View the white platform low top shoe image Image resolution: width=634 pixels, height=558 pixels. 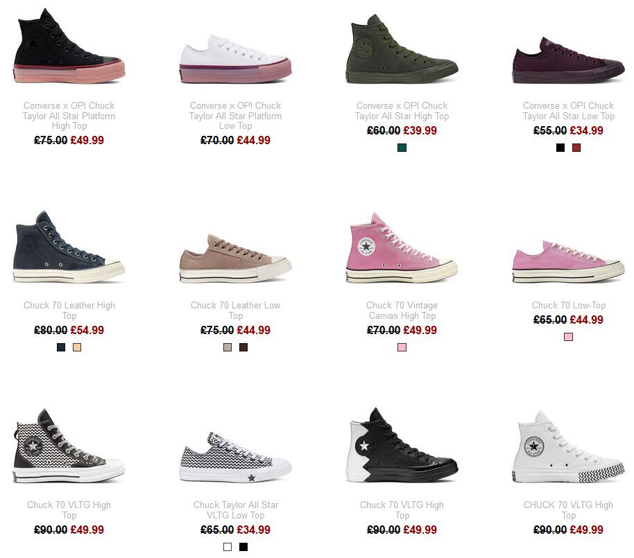click(x=236, y=59)
